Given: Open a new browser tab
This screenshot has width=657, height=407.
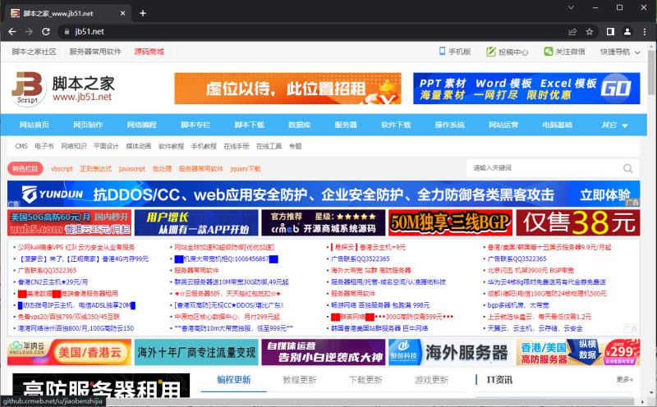Looking at the screenshot, I should pos(142,13).
